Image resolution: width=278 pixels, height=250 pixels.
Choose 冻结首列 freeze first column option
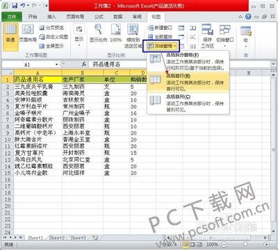click(188, 103)
